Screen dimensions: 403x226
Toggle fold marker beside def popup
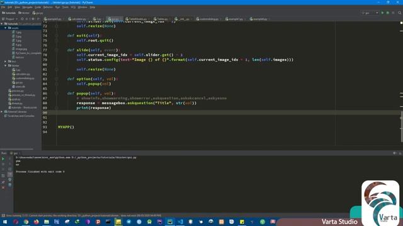click(x=57, y=94)
